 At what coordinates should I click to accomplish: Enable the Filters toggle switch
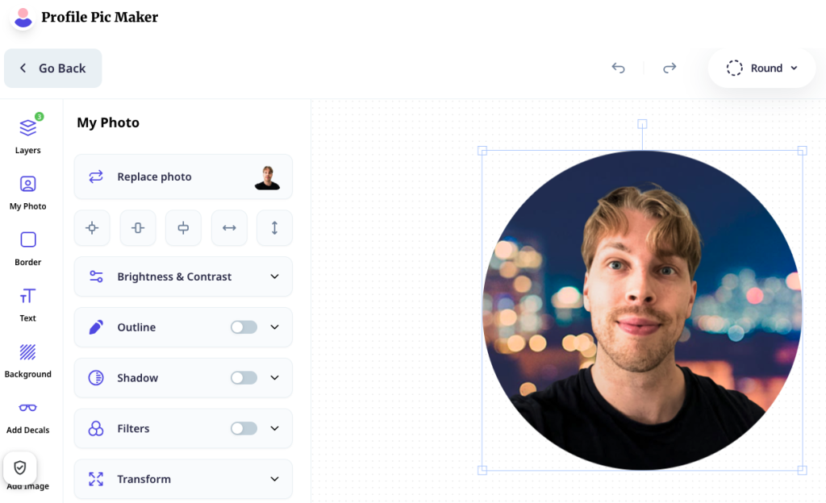[244, 428]
